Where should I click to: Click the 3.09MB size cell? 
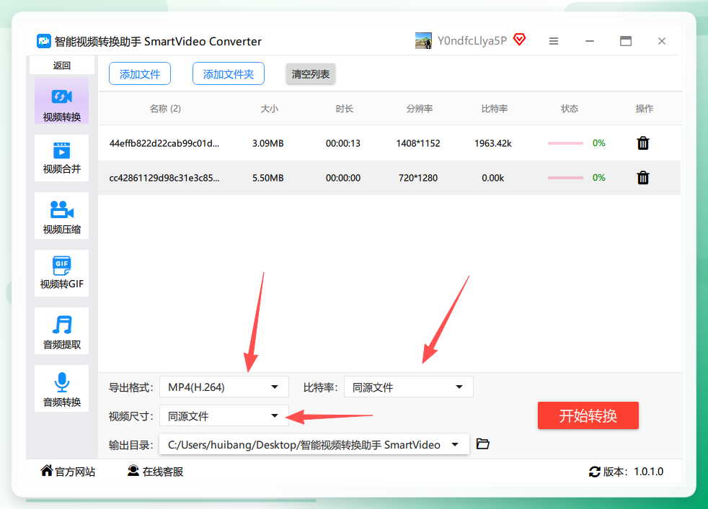pos(267,143)
